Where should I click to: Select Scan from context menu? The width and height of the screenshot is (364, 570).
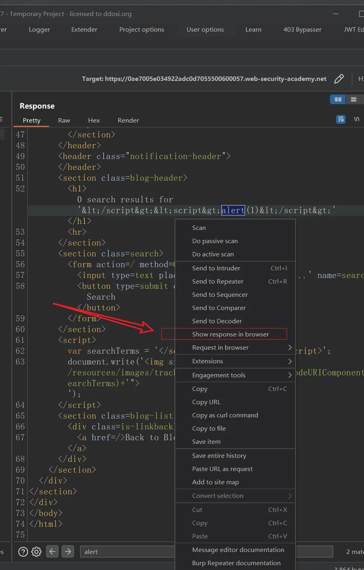point(235,228)
